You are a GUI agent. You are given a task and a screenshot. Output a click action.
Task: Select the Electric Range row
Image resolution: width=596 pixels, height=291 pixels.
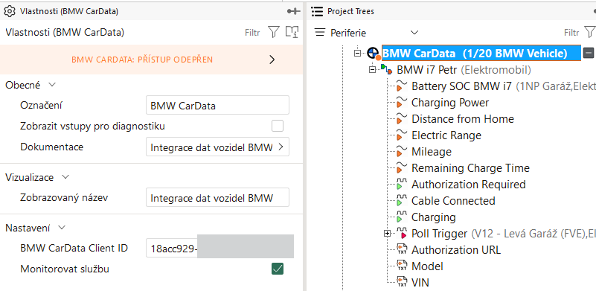446,135
